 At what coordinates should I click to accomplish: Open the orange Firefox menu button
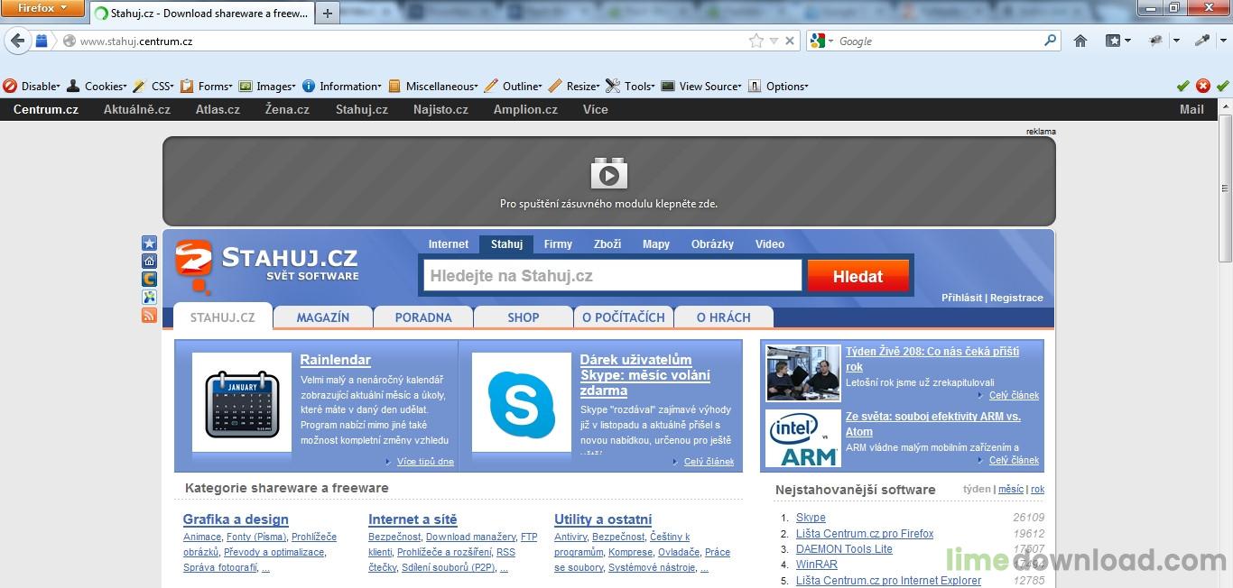(42, 8)
